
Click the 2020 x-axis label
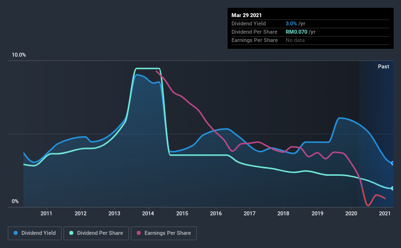tap(351, 213)
